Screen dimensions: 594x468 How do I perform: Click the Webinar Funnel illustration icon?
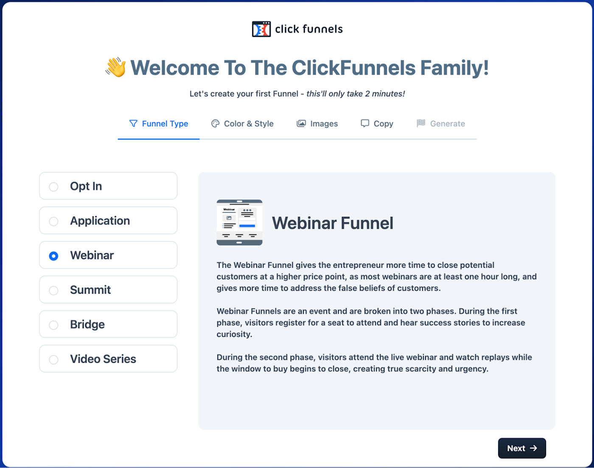coord(239,222)
